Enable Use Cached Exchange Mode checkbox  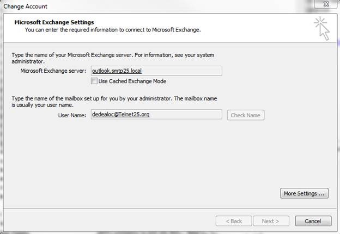click(x=94, y=81)
